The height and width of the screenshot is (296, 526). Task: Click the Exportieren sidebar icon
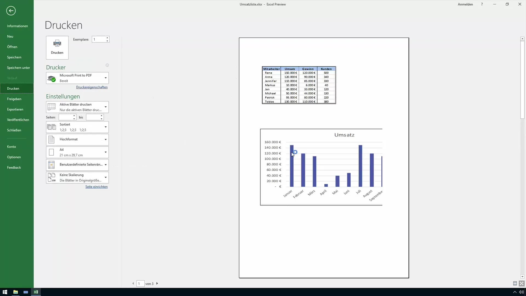coord(15,109)
